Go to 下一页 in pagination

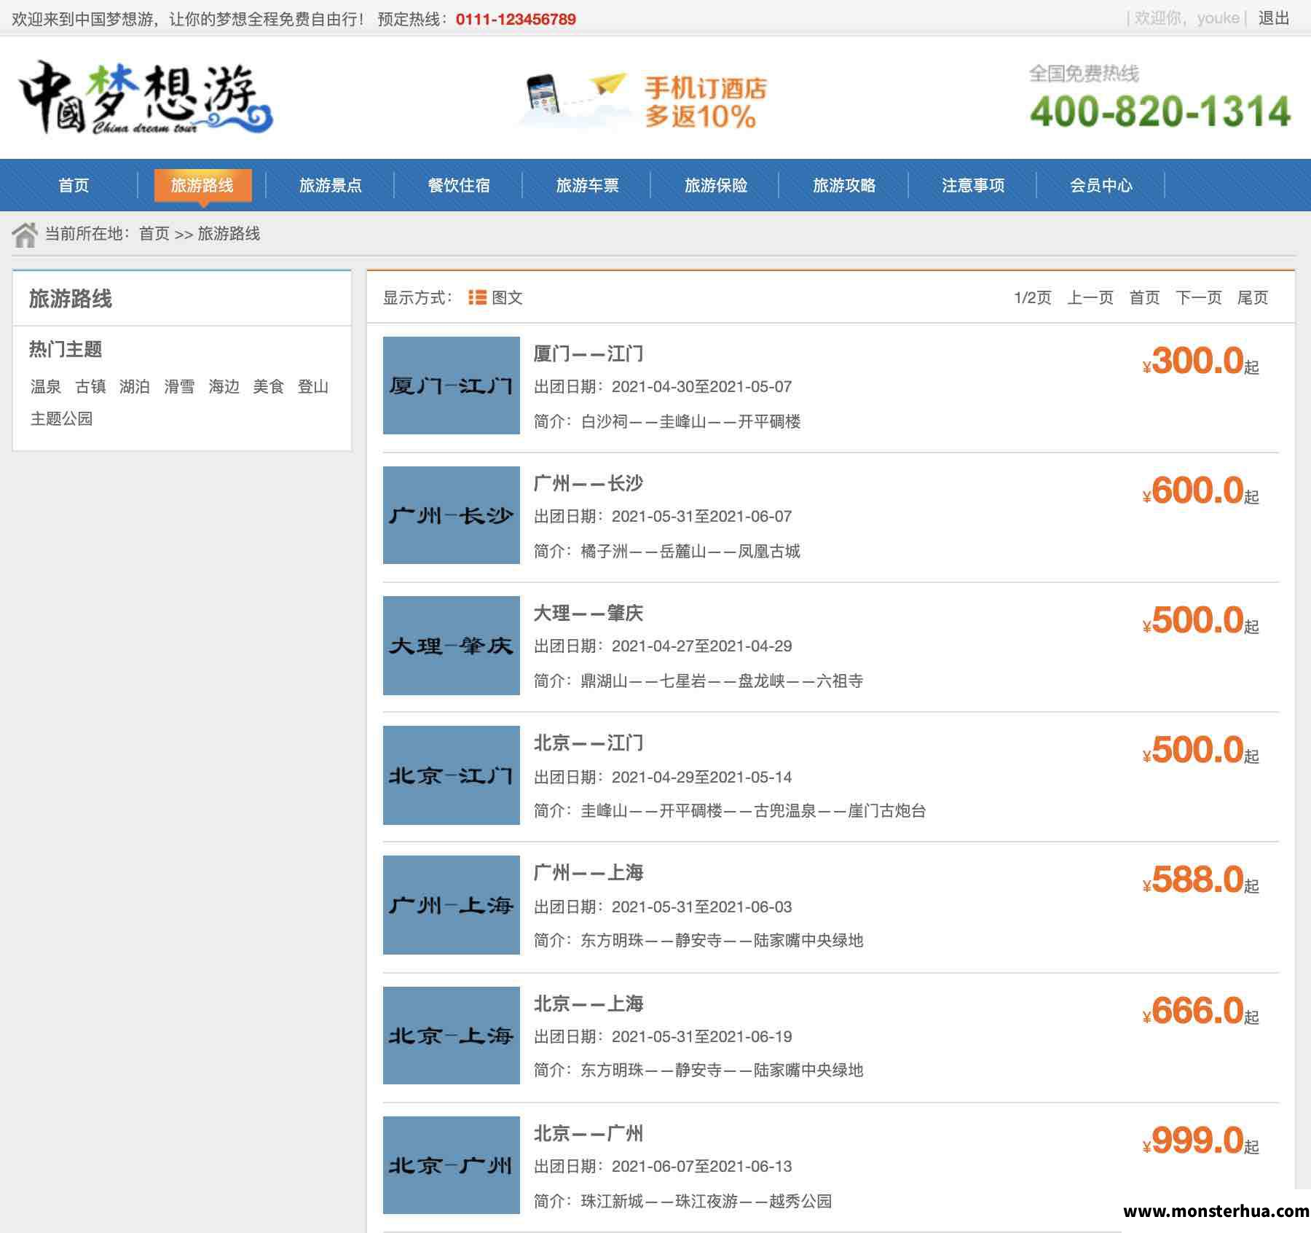click(1199, 297)
